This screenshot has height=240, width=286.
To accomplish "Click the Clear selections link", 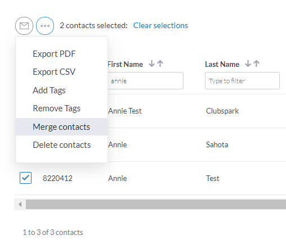I will coord(160,25).
